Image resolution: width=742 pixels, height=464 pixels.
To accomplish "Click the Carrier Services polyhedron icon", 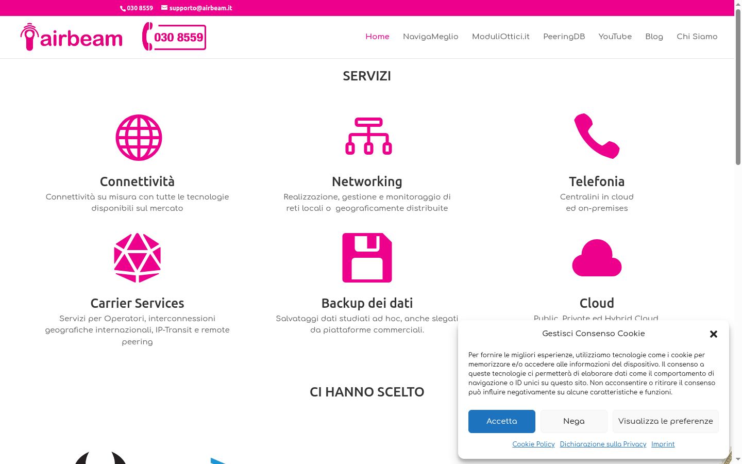I will pyautogui.click(x=137, y=258).
